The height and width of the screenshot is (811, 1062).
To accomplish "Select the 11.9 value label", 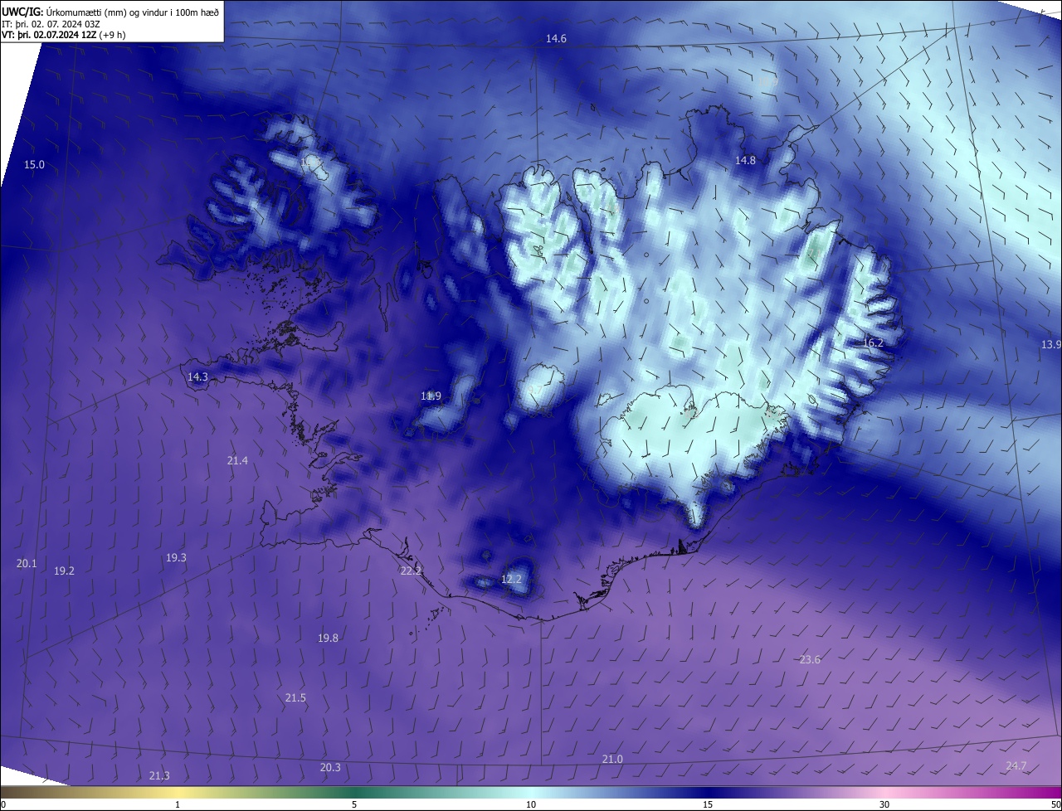I will (x=431, y=396).
